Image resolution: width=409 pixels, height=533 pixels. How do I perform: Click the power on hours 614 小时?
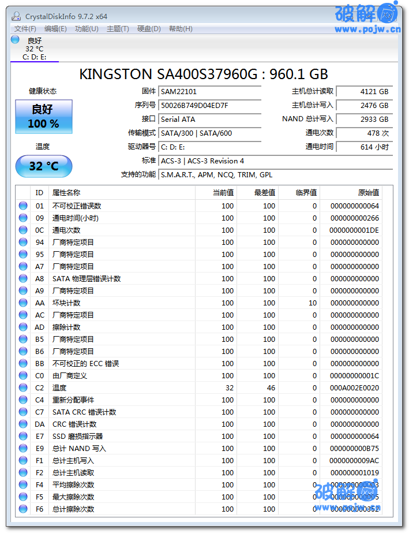coord(364,147)
